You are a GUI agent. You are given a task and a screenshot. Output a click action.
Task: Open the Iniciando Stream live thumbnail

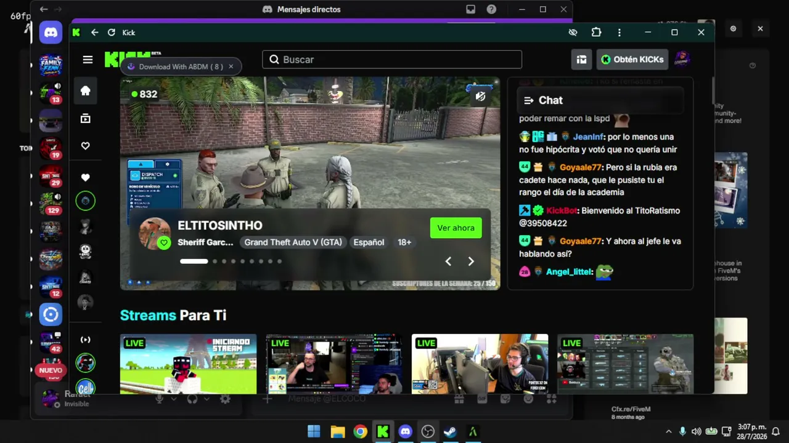189,364
